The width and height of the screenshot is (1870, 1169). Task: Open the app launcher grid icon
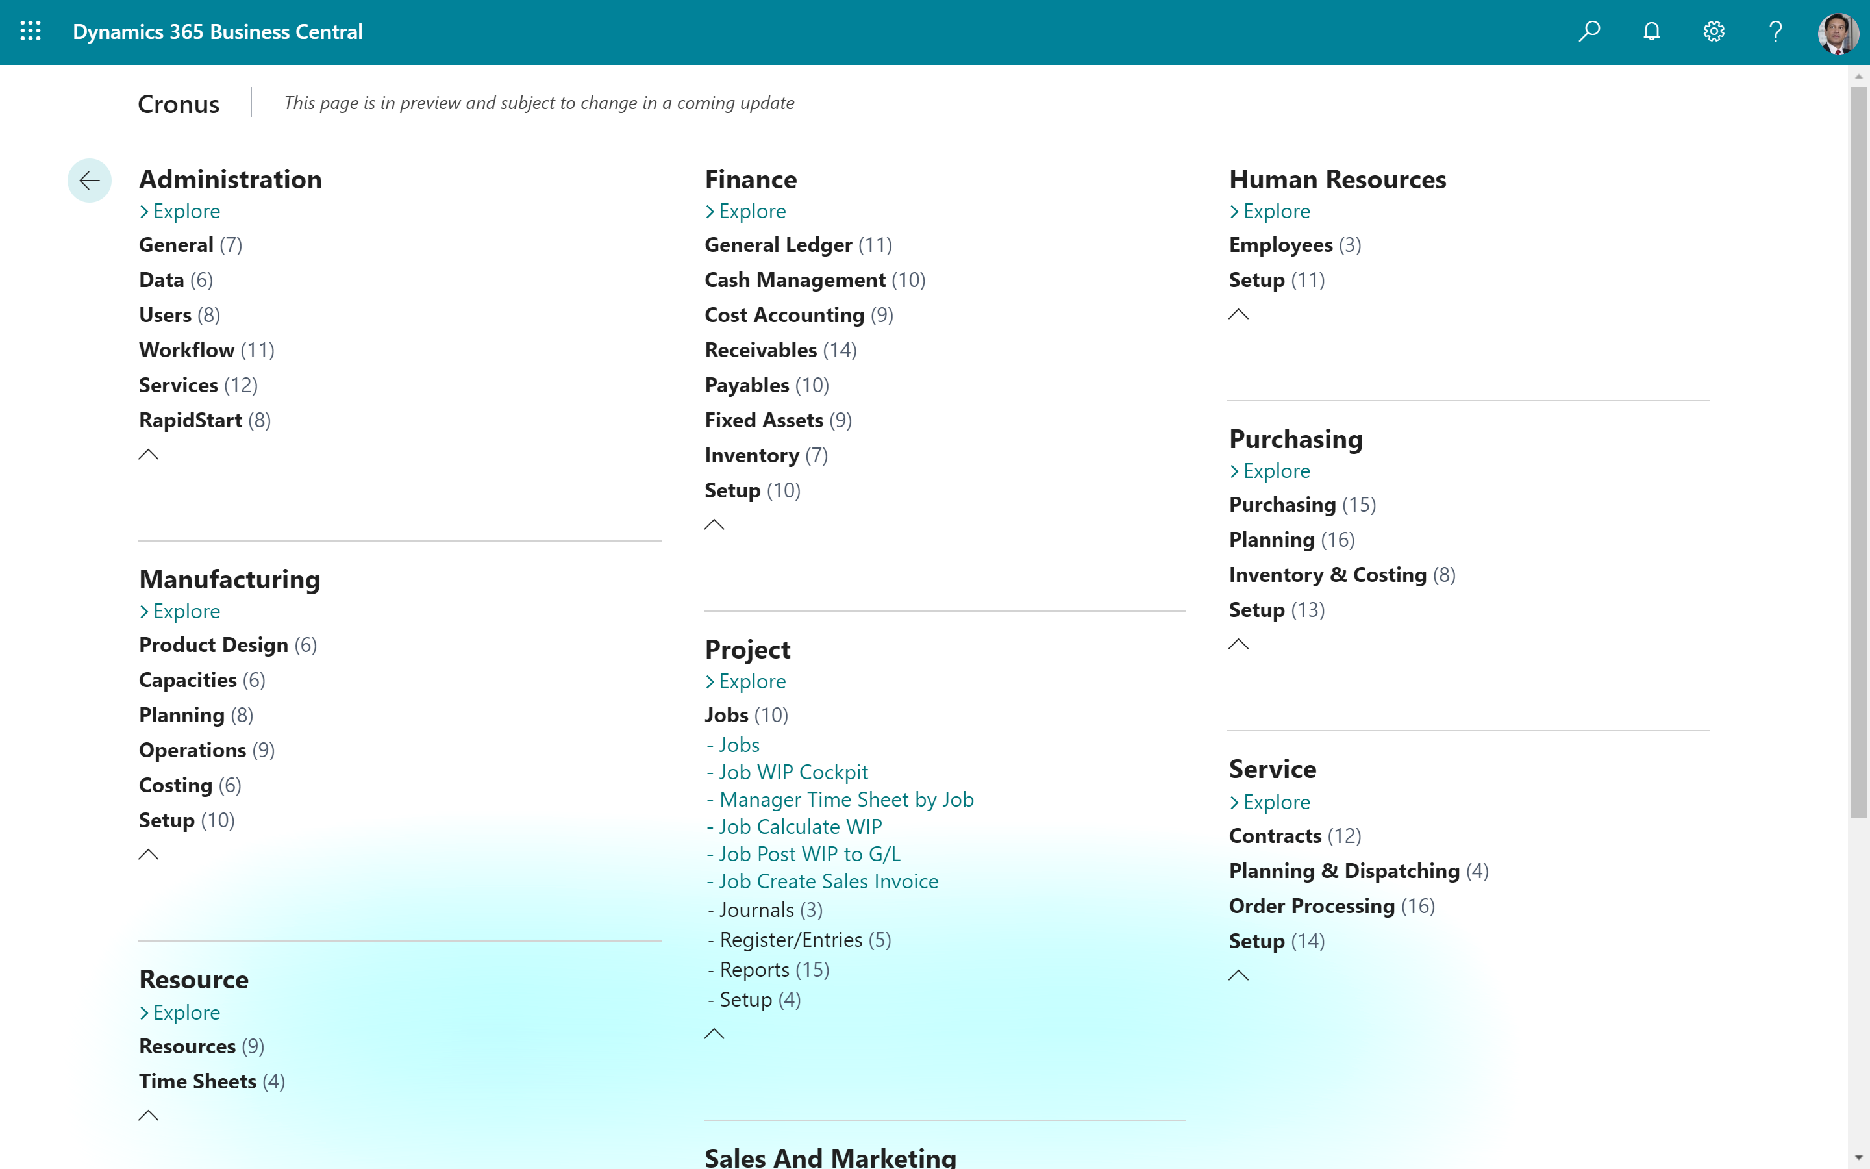31,31
